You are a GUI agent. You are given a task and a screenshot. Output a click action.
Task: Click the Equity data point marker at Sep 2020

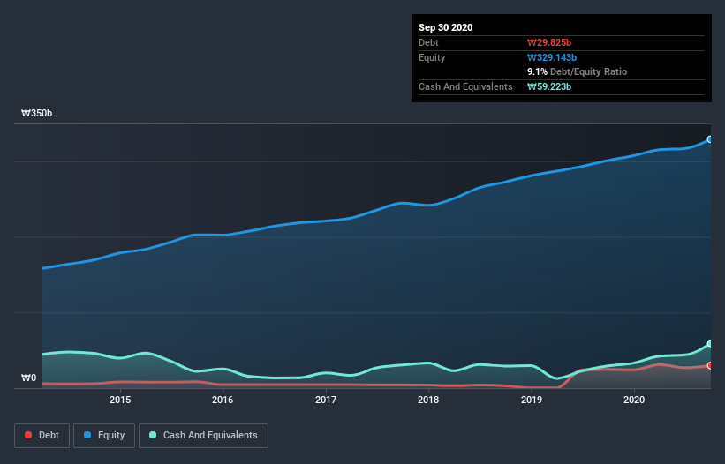tap(710, 139)
